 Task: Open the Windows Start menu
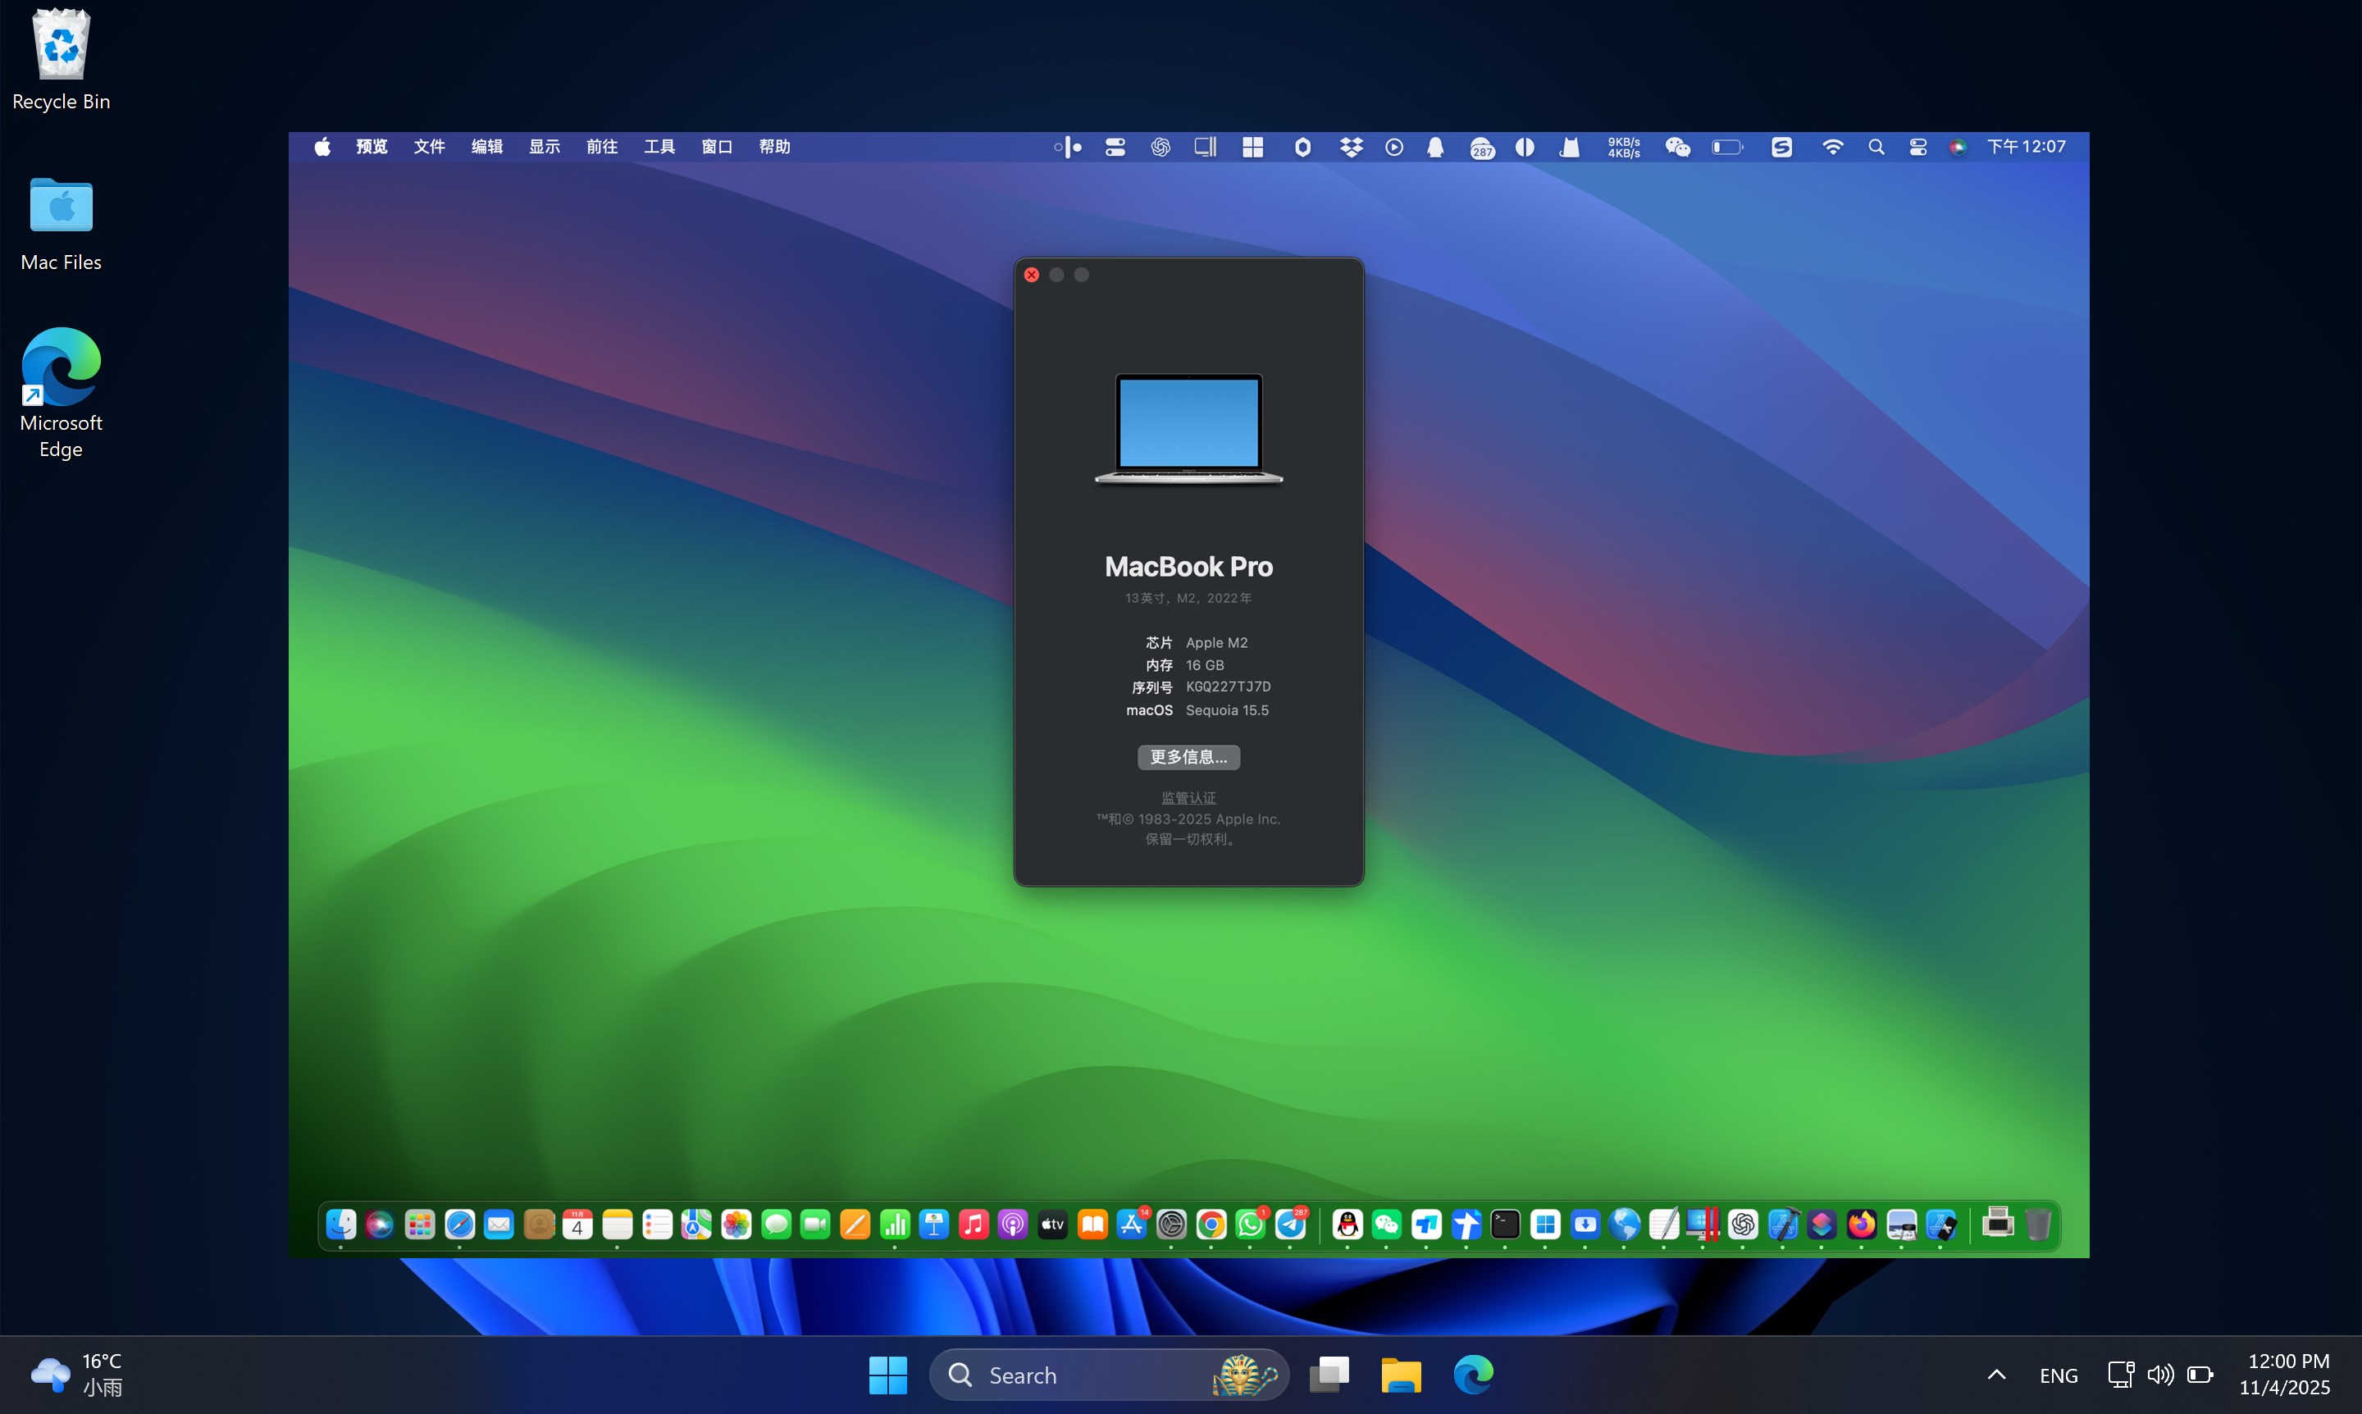(888, 1375)
